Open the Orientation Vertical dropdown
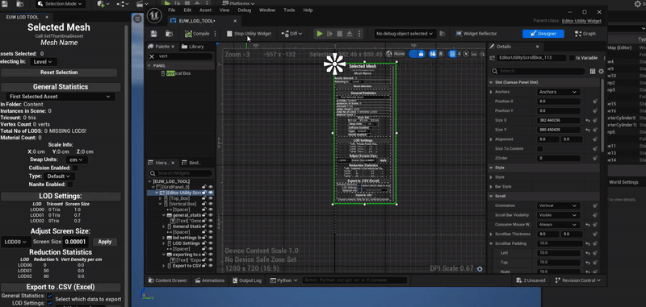 tap(559, 205)
